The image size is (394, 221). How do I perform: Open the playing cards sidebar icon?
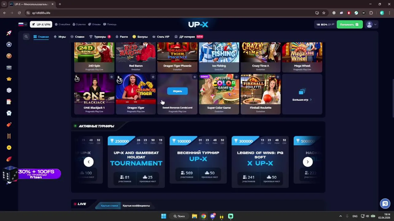click(x=9, y=113)
